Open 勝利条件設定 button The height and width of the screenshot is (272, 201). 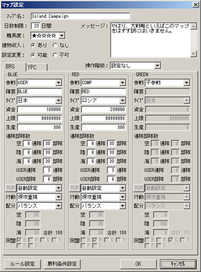(62, 264)
